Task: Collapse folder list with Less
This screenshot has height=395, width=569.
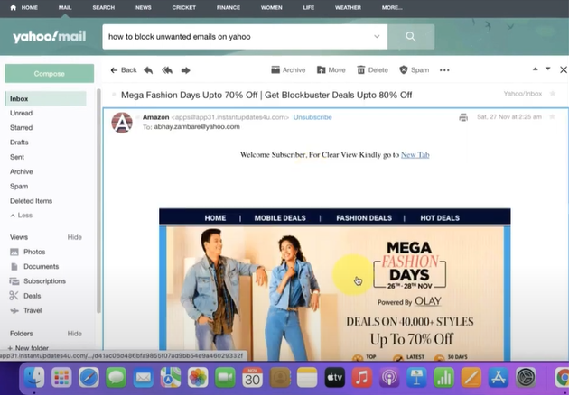Action: pos(22,216)
